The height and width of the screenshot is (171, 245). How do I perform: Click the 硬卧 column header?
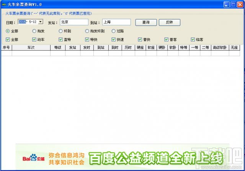coord(162,48)
